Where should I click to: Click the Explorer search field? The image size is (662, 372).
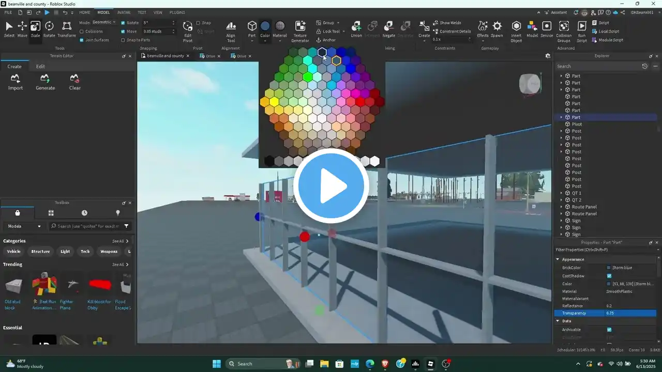tap(598, 66)
